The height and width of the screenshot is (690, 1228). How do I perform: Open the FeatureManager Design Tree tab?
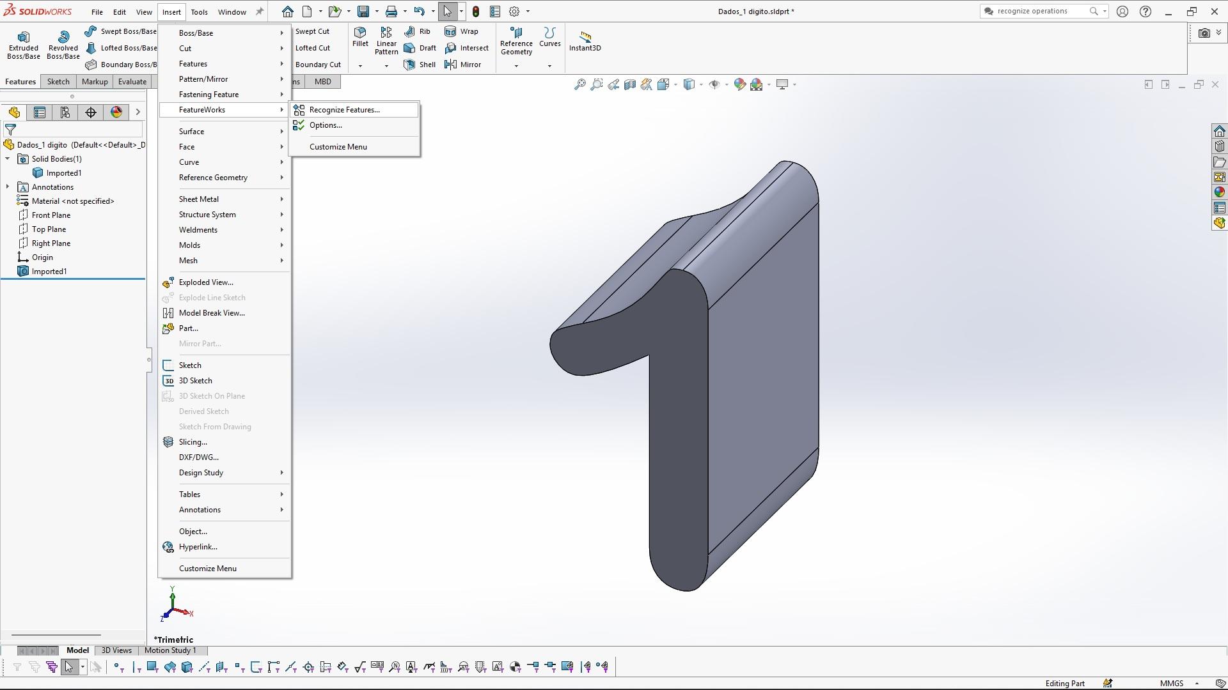[x=14, y=112]
